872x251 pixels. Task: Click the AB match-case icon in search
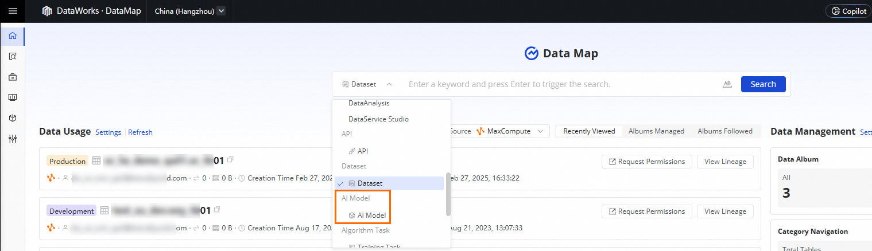727,84
